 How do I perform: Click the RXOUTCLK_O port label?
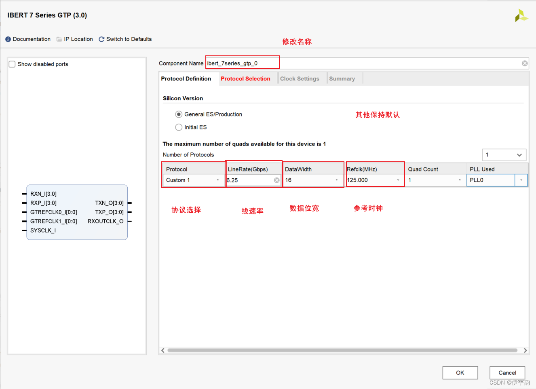pyautogui.click(x=106, y=221)
